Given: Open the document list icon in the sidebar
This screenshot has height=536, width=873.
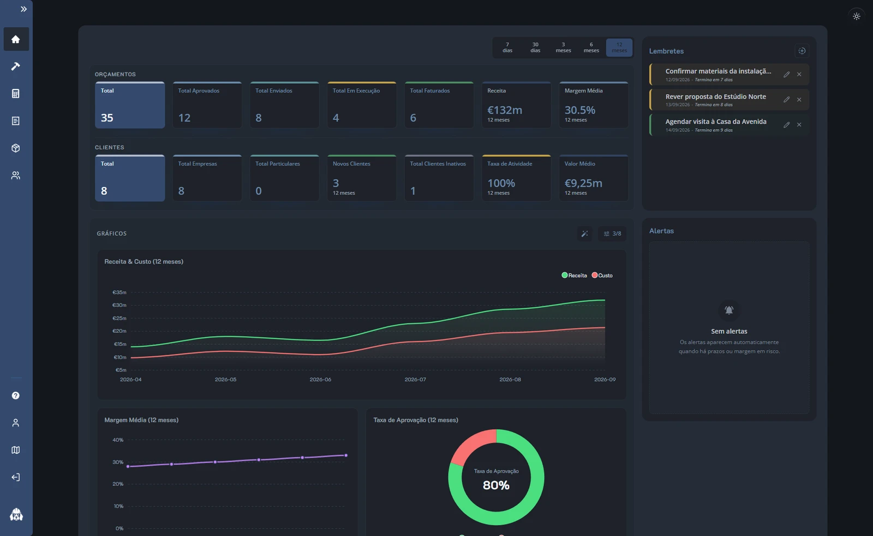Looking at the screenshot, I should pyautogui.click(x=16, y=121).
